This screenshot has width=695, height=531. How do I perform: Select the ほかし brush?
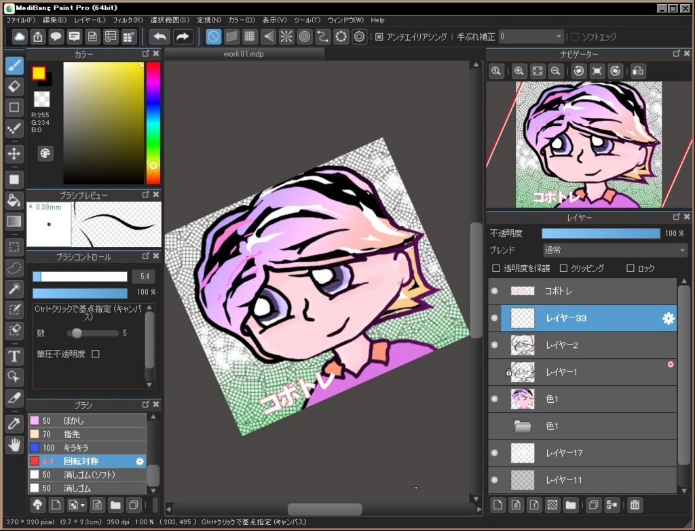coord(87,420)
